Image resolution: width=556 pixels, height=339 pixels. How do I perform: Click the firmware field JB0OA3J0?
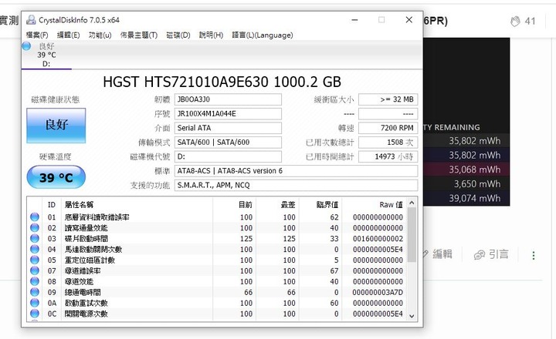point(228,99)
